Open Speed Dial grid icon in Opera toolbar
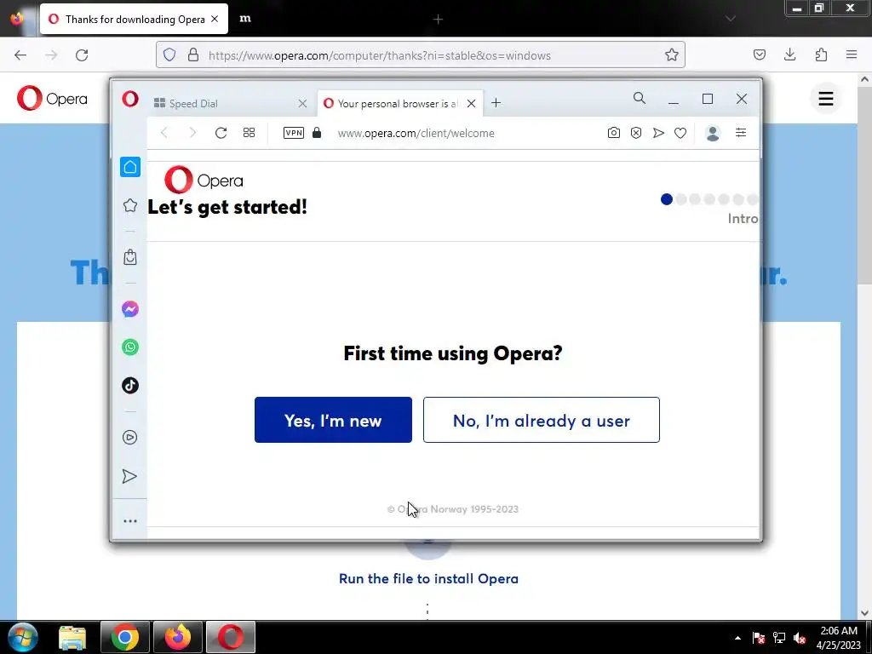 click(250, 133)
